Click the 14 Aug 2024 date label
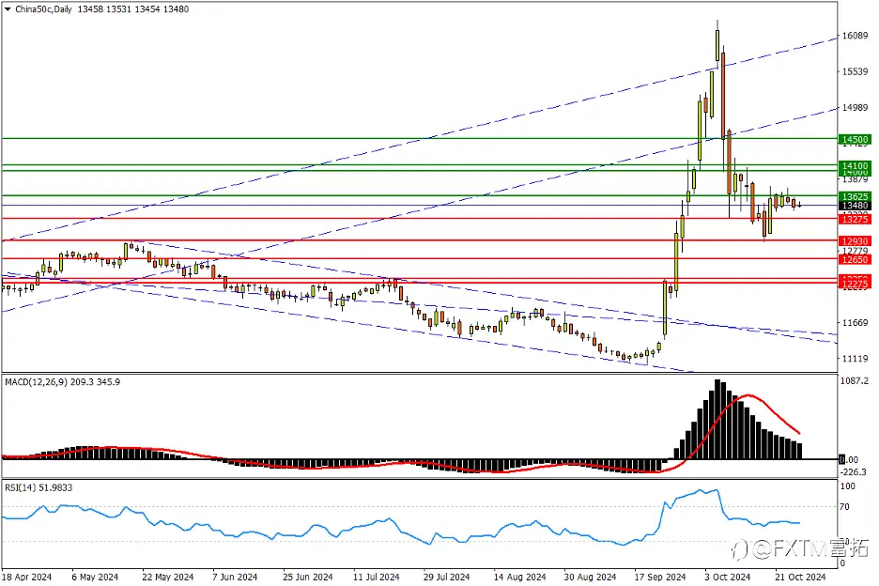The width and height of the screenshot is (879, 586). click(519, 577)
